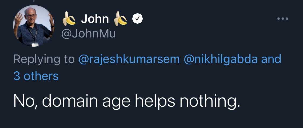Click the banana emoji after John

(120, 19)
